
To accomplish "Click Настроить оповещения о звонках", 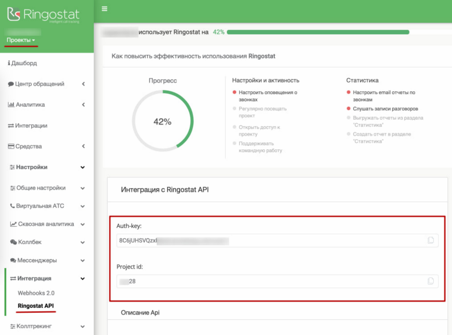I will pos(268,96).
